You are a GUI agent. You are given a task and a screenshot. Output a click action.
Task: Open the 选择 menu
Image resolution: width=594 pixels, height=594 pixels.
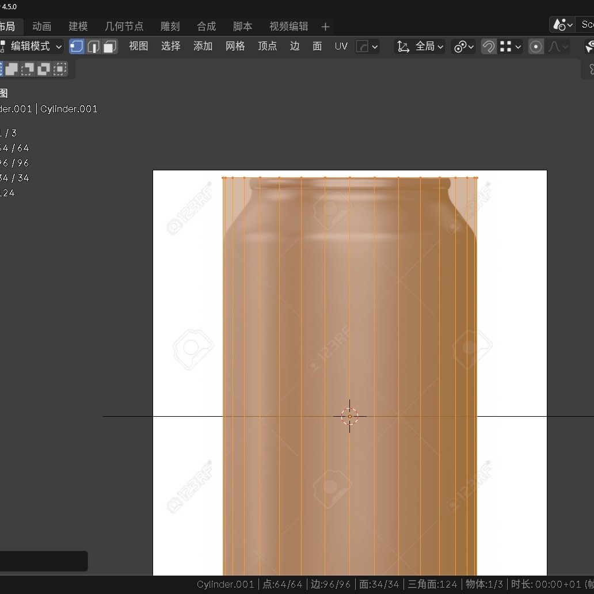[170, 46]
